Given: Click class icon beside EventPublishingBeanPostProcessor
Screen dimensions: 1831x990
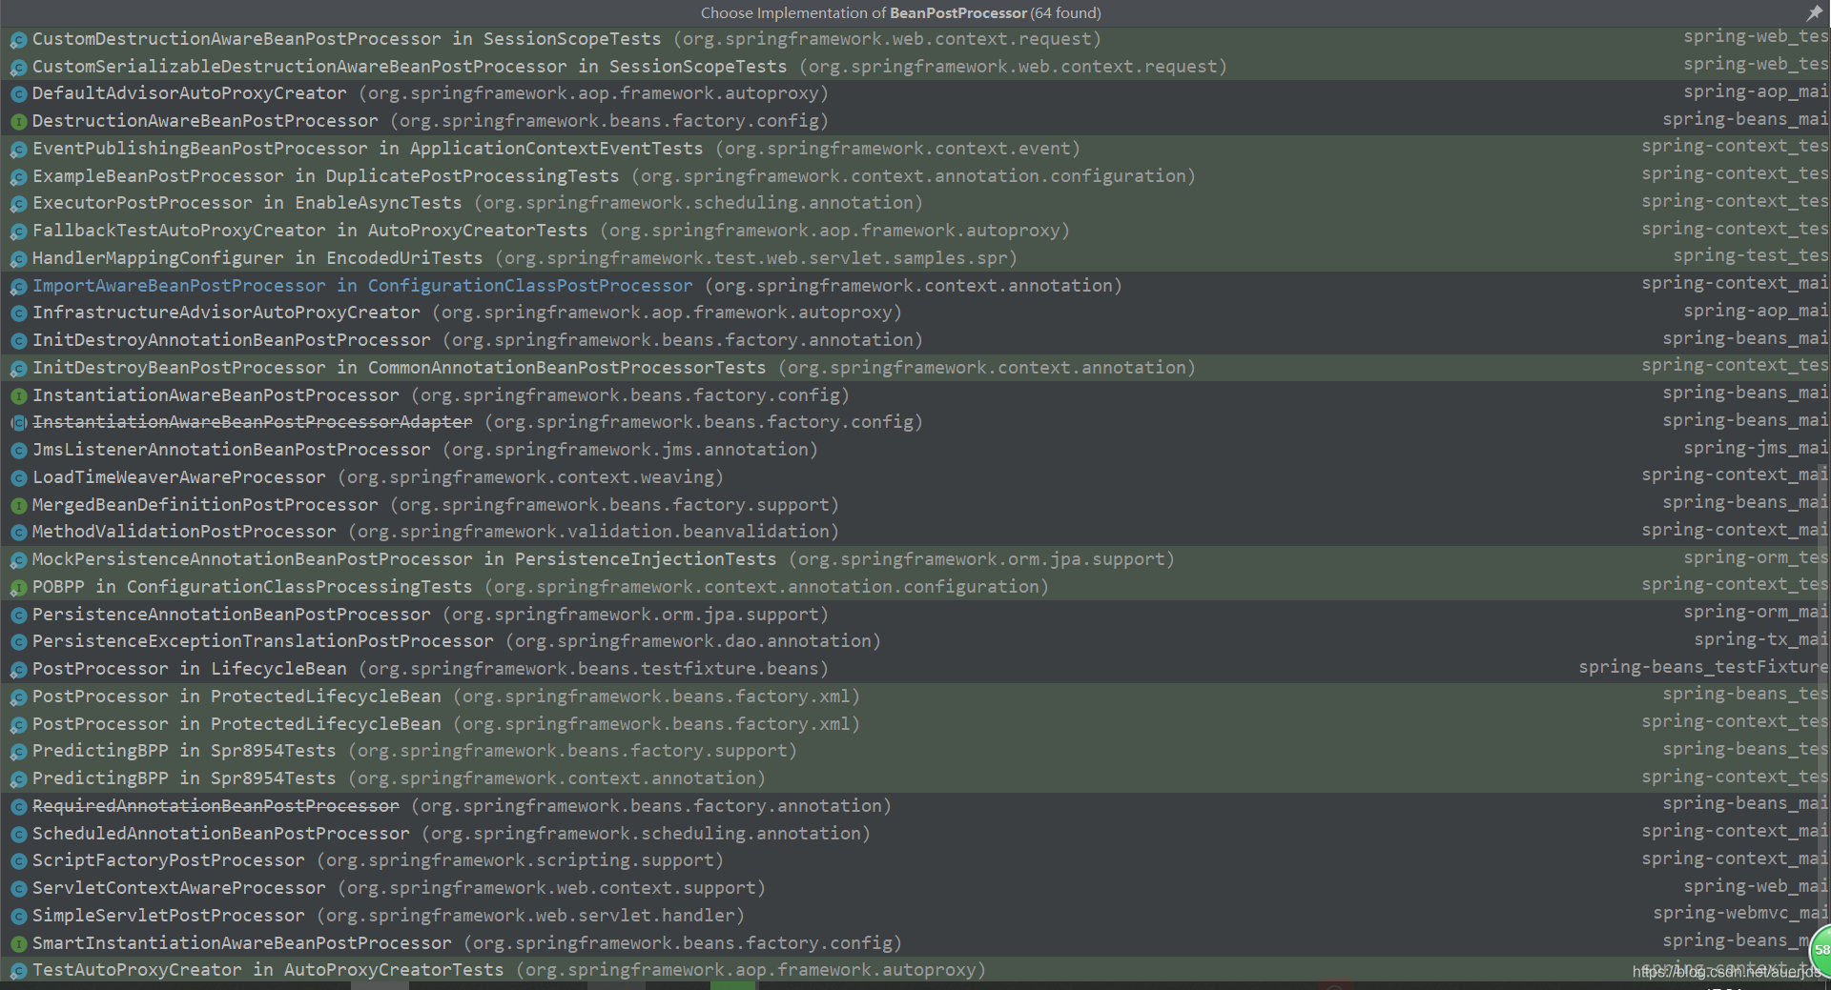Looking at the screenshot, I should [x=18, y=150].
